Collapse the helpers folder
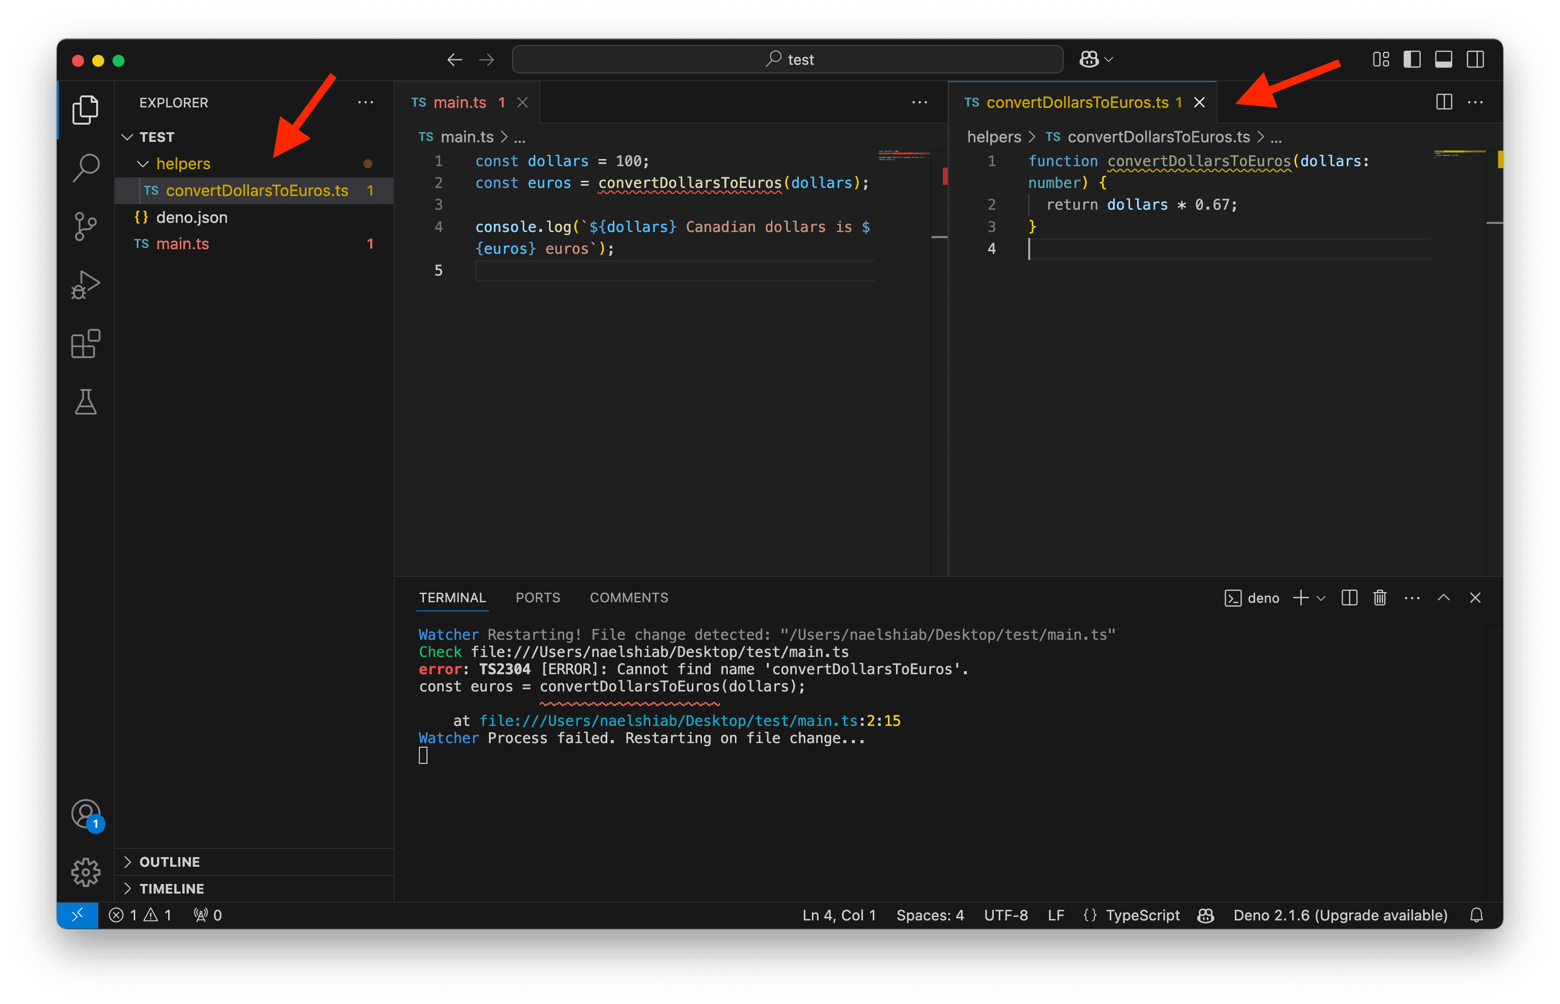1560x1004 pixels. coord(254,164)
